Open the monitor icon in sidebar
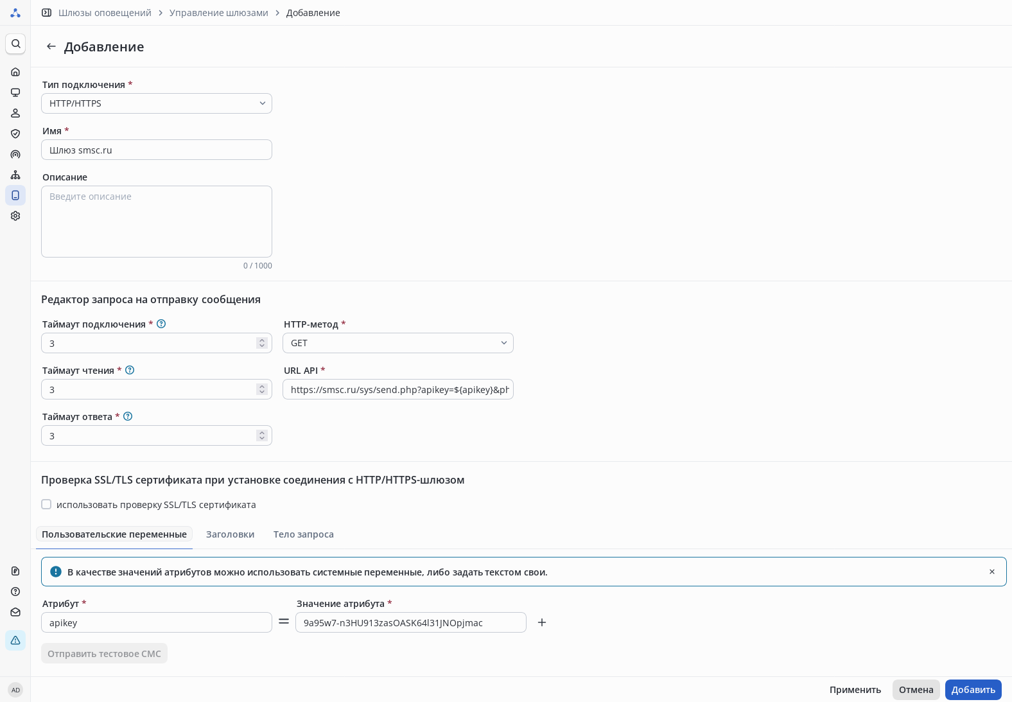The height and width of the screenshot is (702, 1012). click(x=15, y=92)
